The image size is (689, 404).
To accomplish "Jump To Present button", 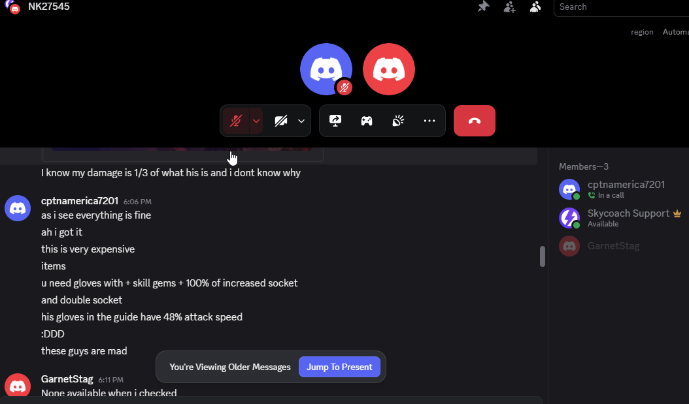I will (339, 367).
